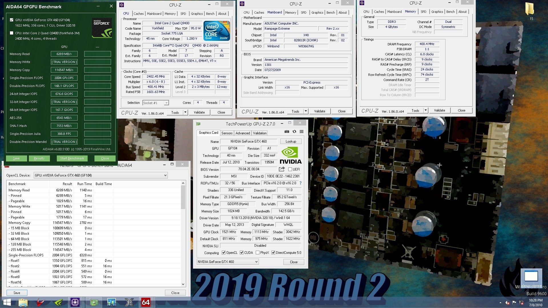Click the scroll-up arrow in the results list
Image resolution: width=548 pixels, height=308 pixels.
tap(183, 183)
